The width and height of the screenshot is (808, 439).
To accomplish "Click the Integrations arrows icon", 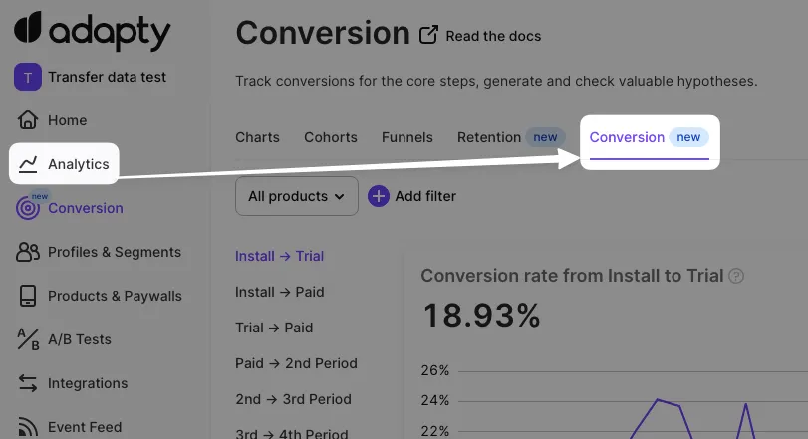I will pos(29,384).
